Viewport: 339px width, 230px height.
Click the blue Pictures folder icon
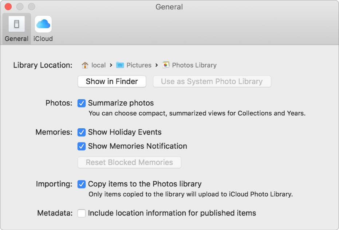120,65
